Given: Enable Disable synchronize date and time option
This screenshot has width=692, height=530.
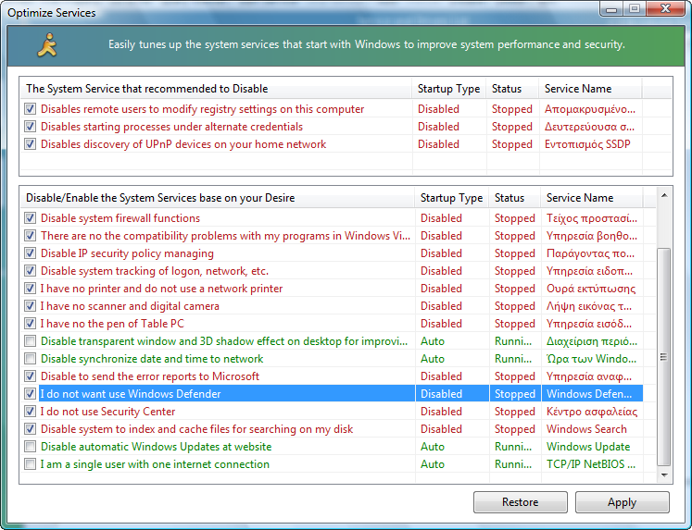Looking at the screenshot, I should 31,359.
